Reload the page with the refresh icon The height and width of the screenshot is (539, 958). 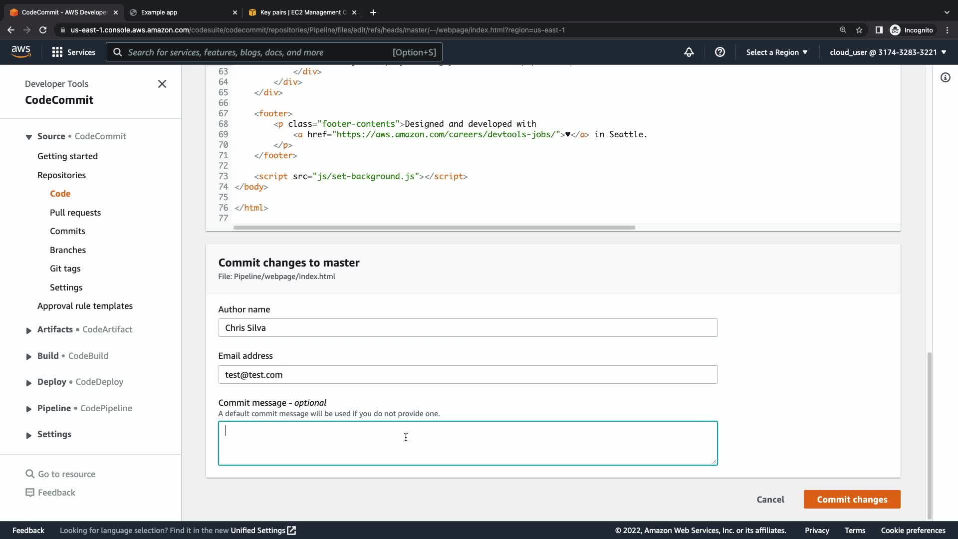43,30
